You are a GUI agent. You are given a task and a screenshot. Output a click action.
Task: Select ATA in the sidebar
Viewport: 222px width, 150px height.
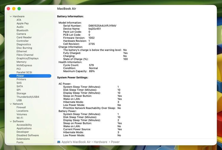pos(19,20)
